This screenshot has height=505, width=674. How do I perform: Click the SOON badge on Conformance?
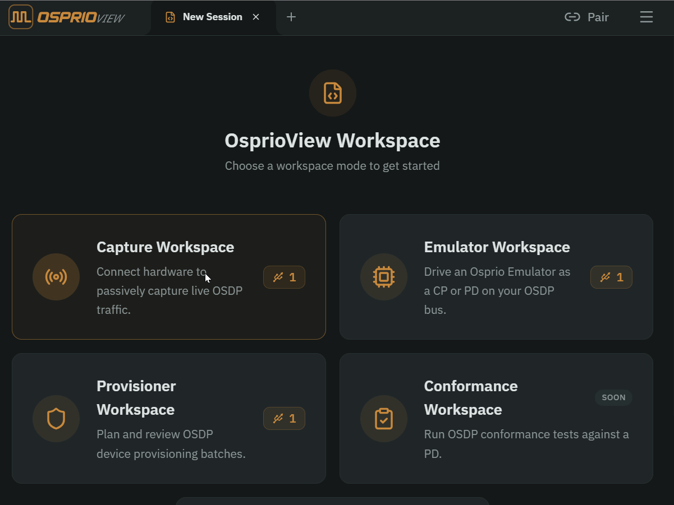point(613,397)
